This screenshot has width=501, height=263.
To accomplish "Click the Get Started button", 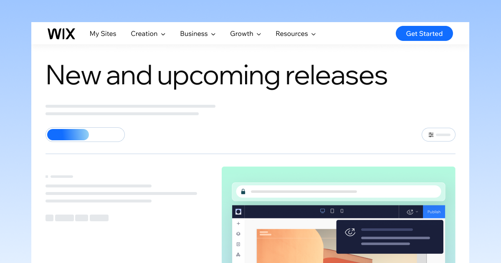I will 424,33.
